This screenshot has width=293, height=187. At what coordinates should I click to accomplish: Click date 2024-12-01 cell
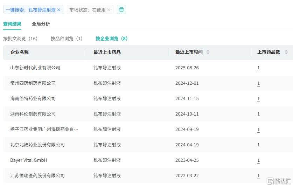[187, 83]
